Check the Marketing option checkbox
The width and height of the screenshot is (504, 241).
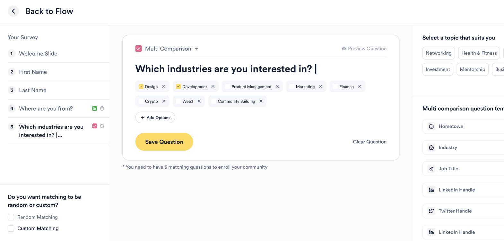click(292, 86)
